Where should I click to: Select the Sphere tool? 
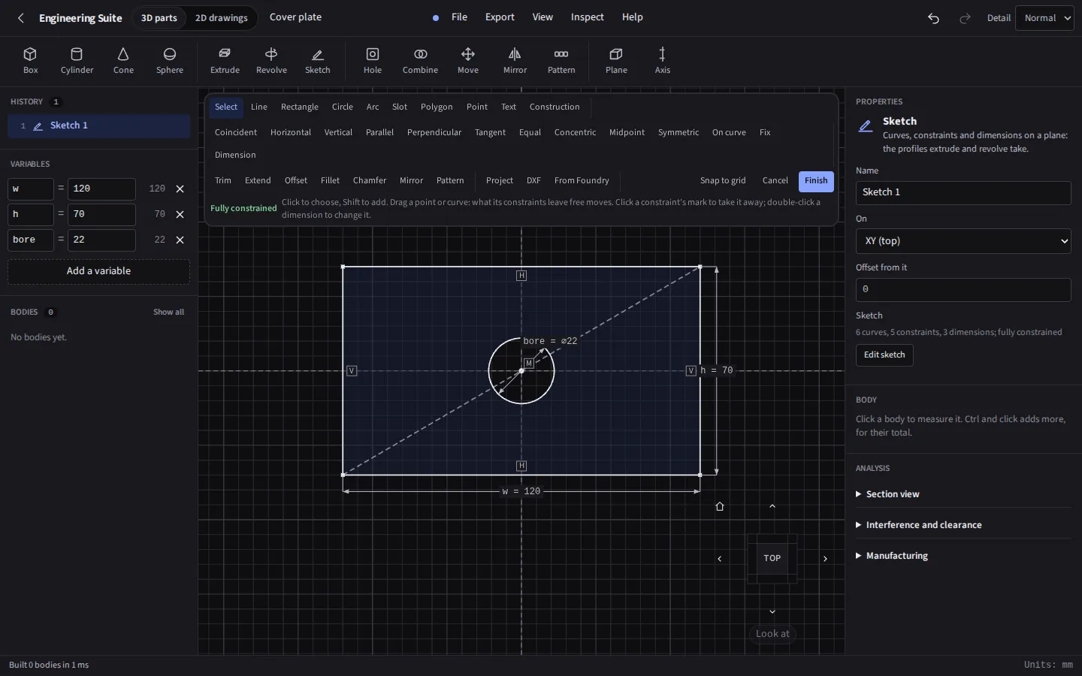pos(170,60)
